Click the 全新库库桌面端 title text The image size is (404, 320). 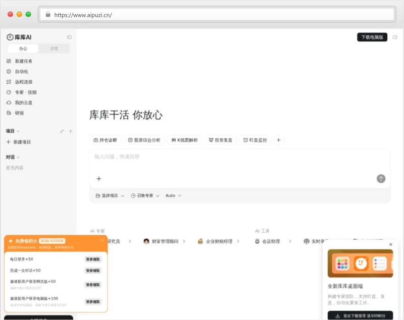[345, 286]
